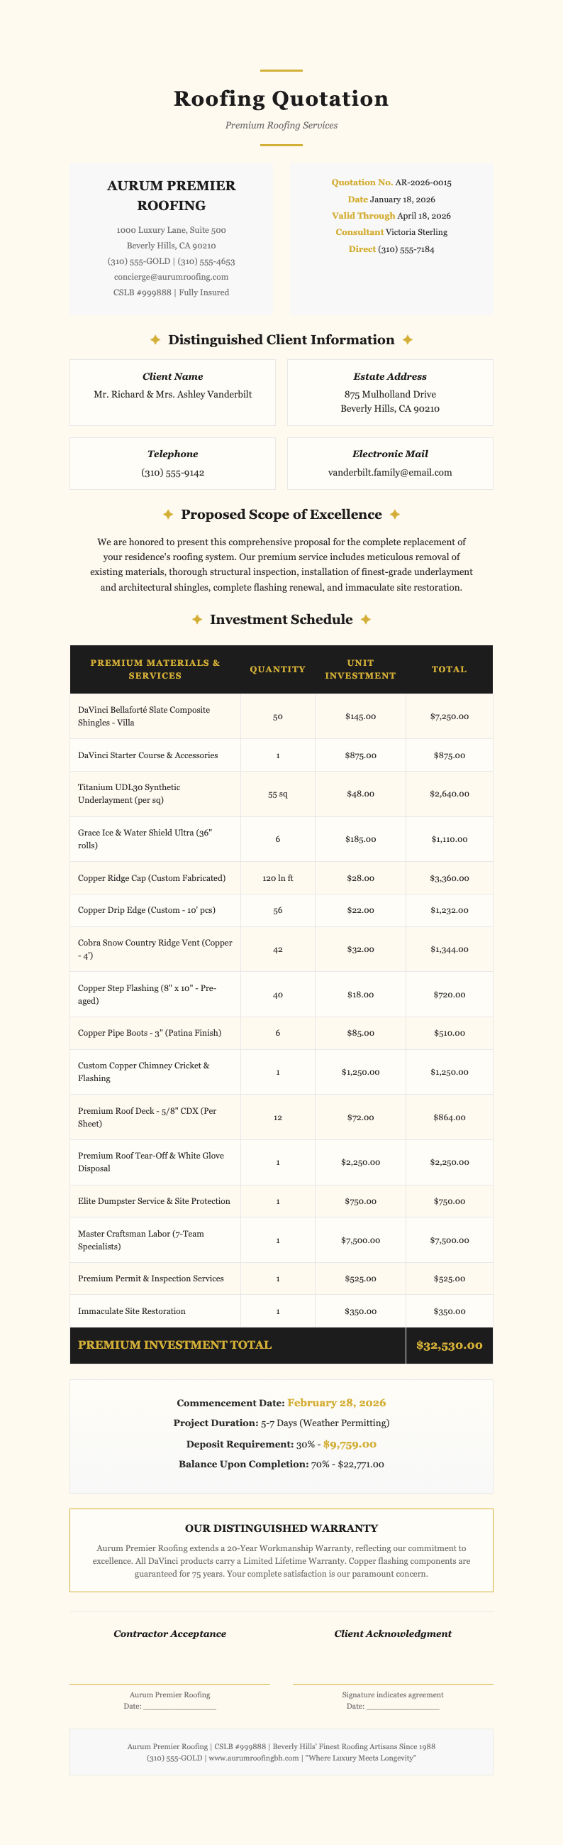Select the Unit Investment column header

359,669
